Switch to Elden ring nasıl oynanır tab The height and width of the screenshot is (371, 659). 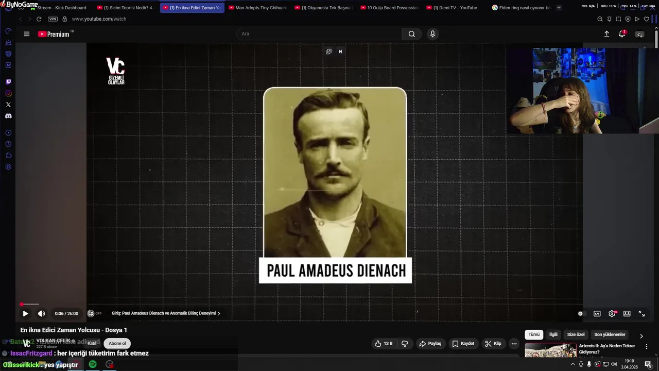tap(521, 8)
